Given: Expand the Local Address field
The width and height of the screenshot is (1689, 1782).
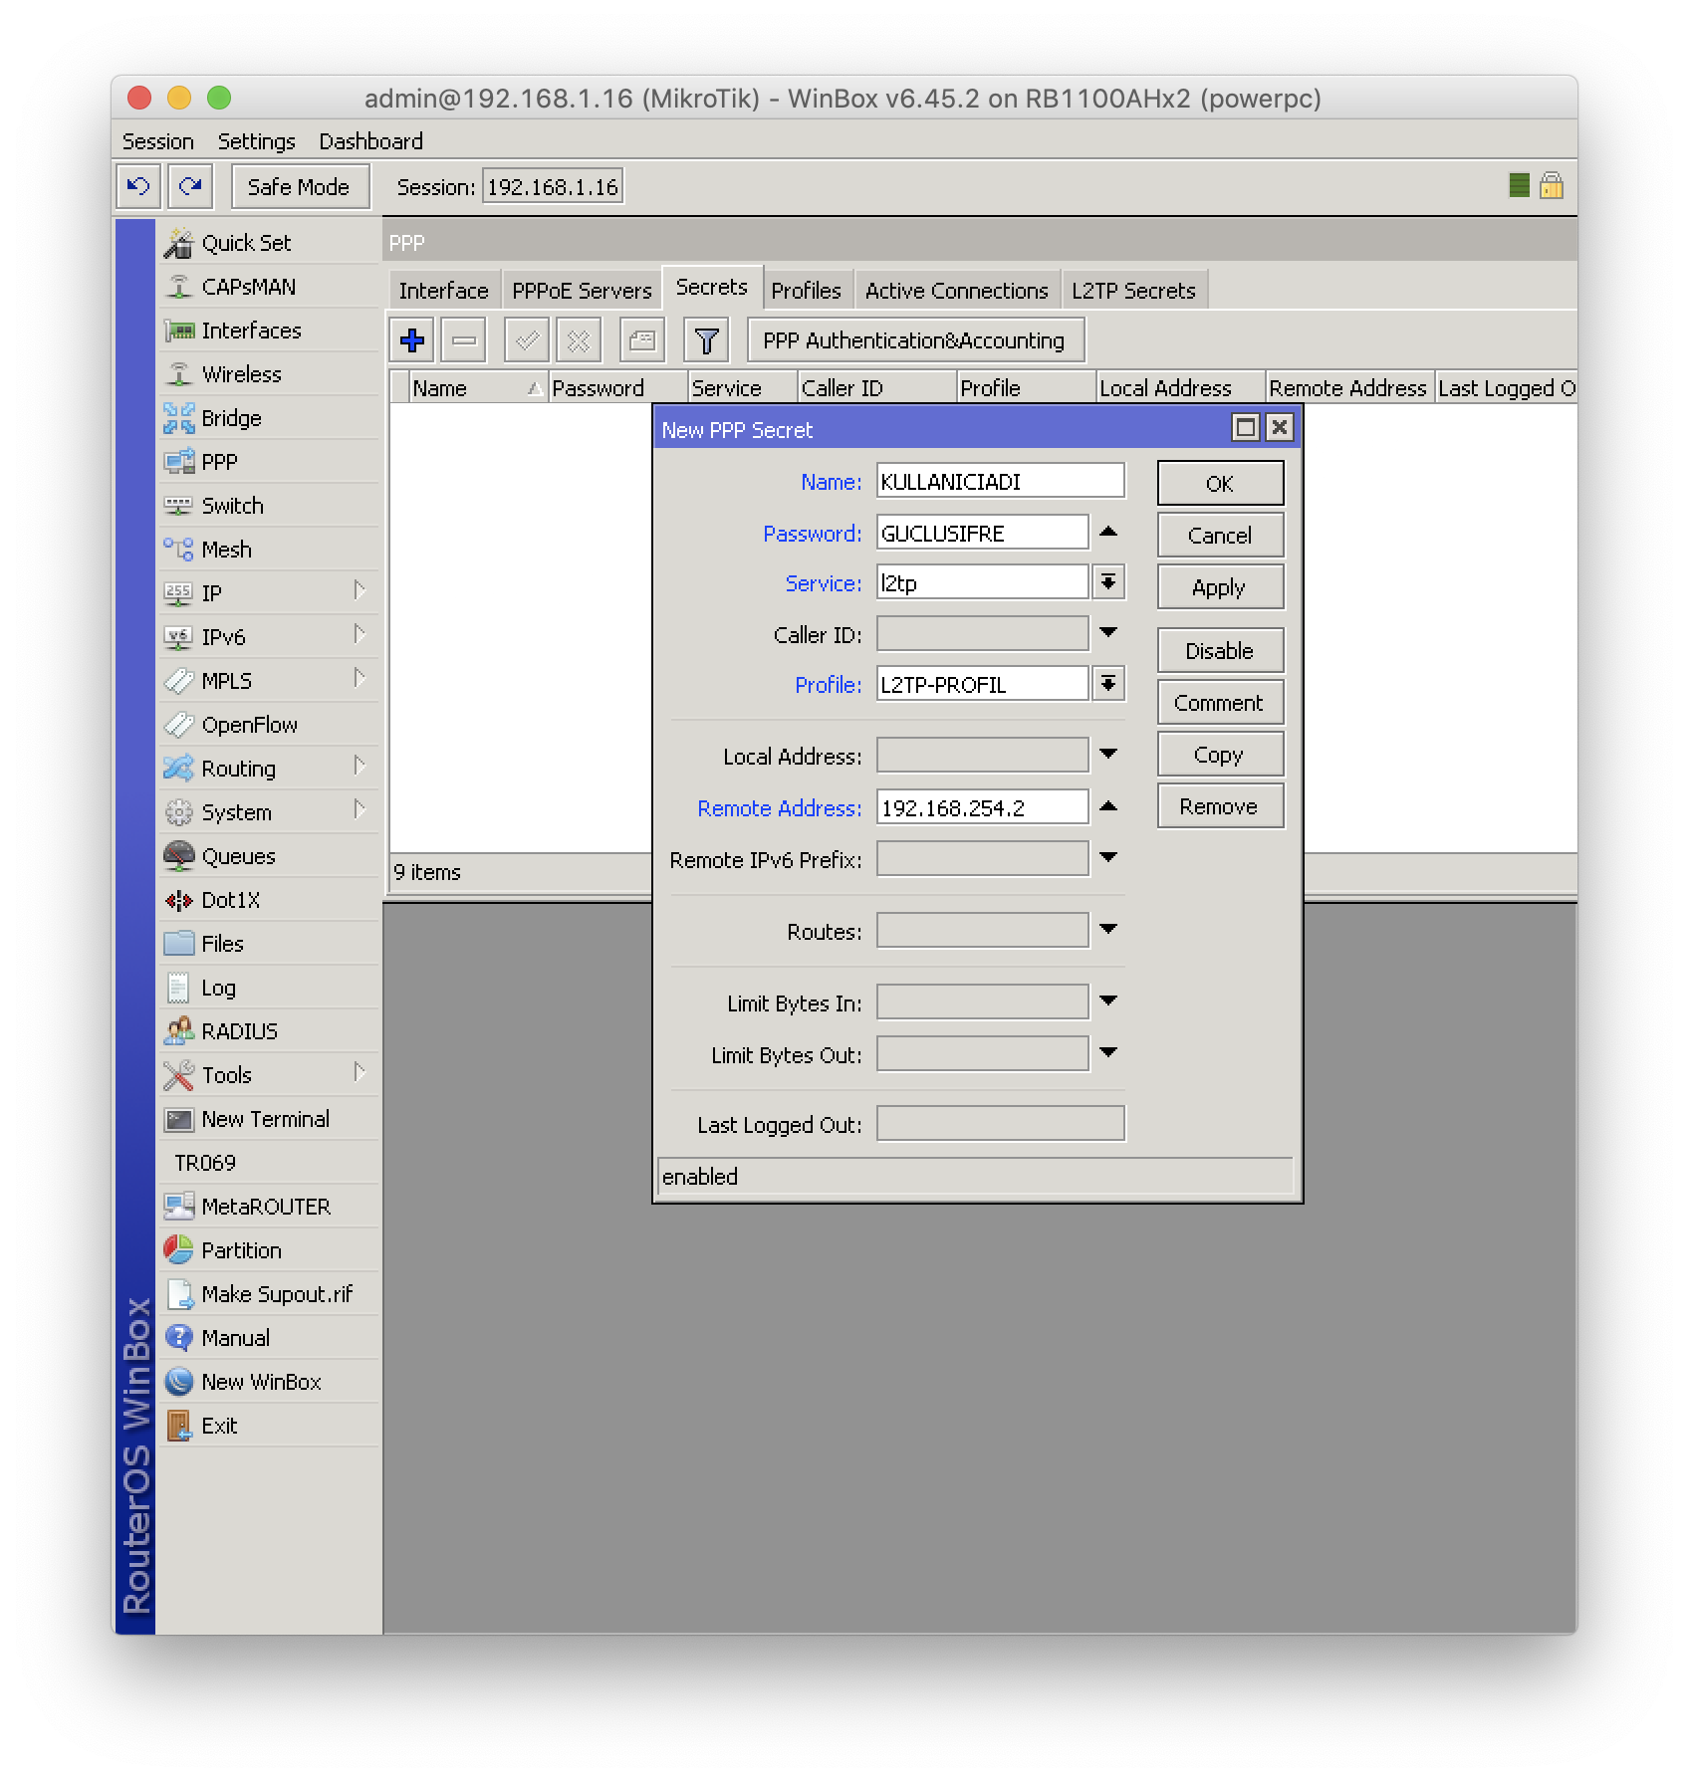Looking at the screenshot, I should (x=1108, y=756).
